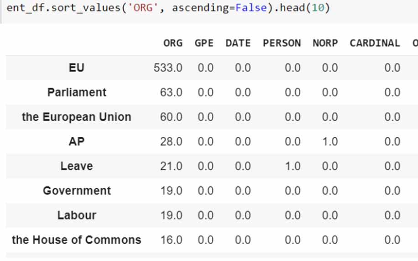Click the EU row label
418x261 pixels.
click(x=77, y=68)
